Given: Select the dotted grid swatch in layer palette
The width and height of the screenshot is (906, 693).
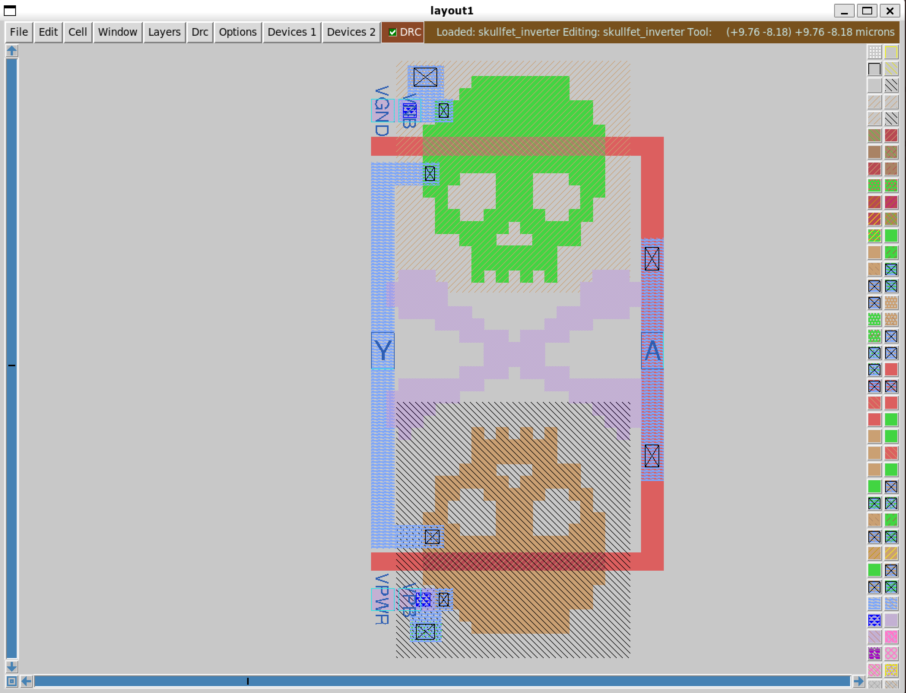Looking at the screenshot, I should tap(874, 52).
